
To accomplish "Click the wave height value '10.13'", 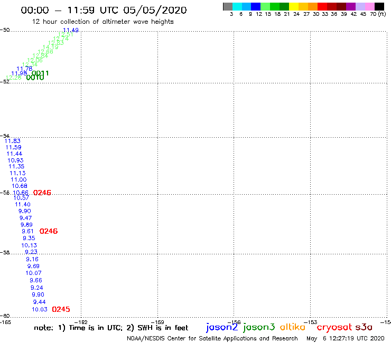I will [x=29, y=245].
